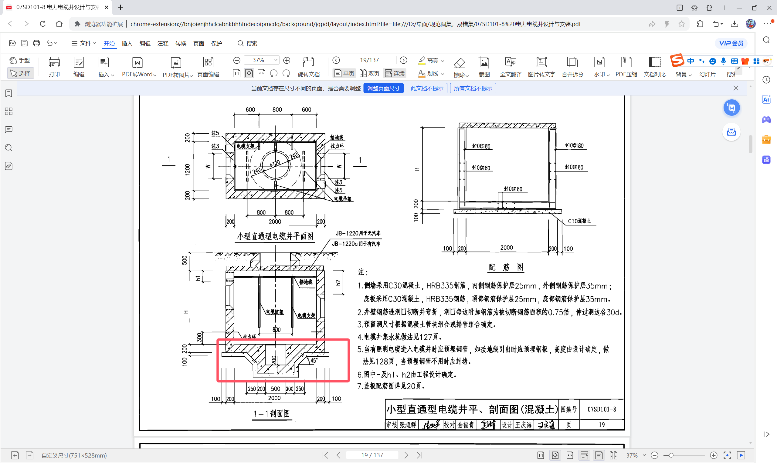This screenshot has height=463, width=777.
Task: Open the bookmarks panel in left sidebar
Action: tap(9, 93)
